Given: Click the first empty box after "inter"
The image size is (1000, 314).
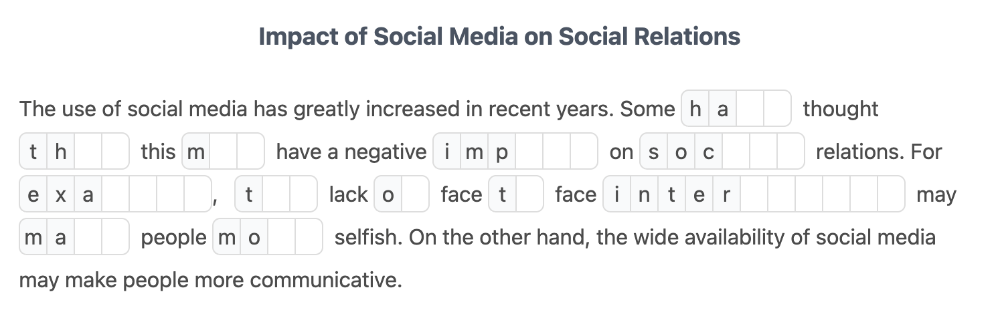Looking at the screenshot, I should click(x=754, y=194).
